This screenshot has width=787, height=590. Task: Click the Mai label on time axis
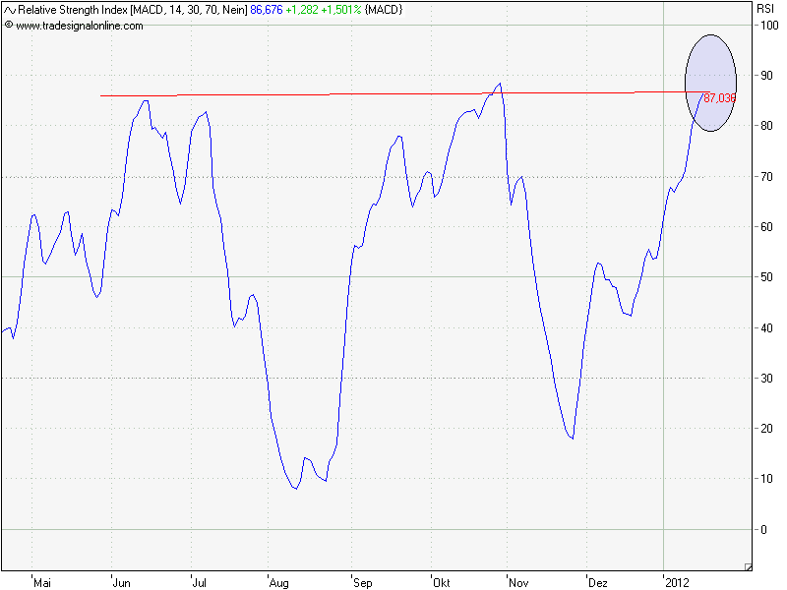tap(41, 582)
